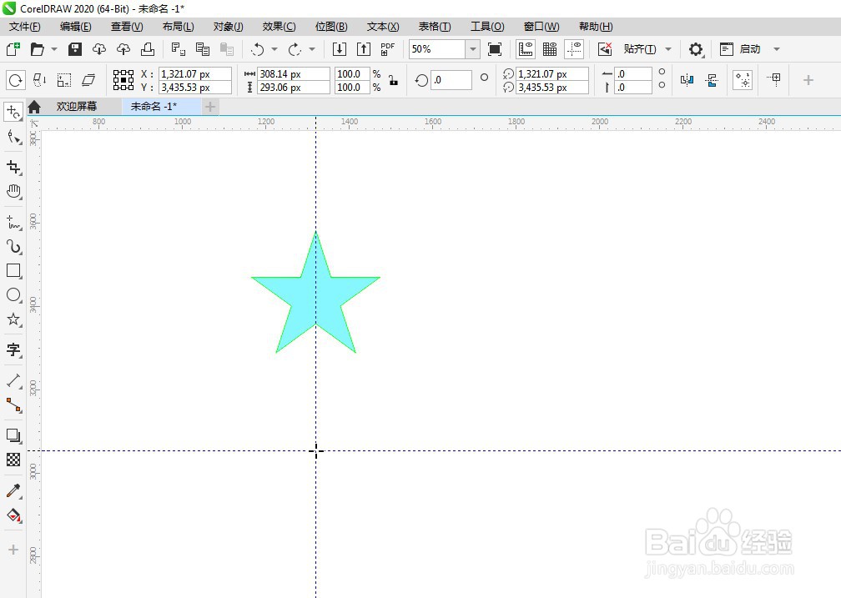841x598 pixels.
Task: Select the Dimension line tool
Action: [x=14, y=381]
